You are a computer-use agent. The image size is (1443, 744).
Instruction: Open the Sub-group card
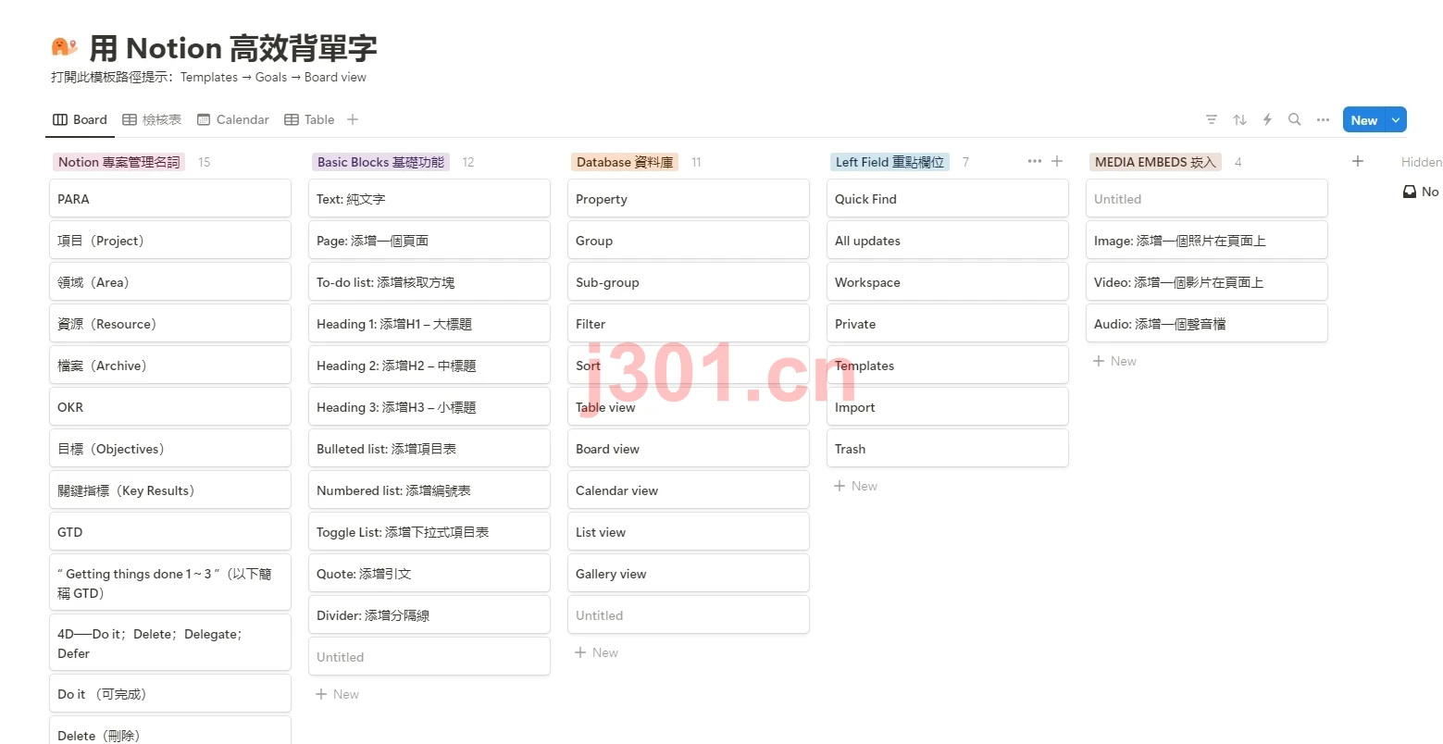[689, 282]
